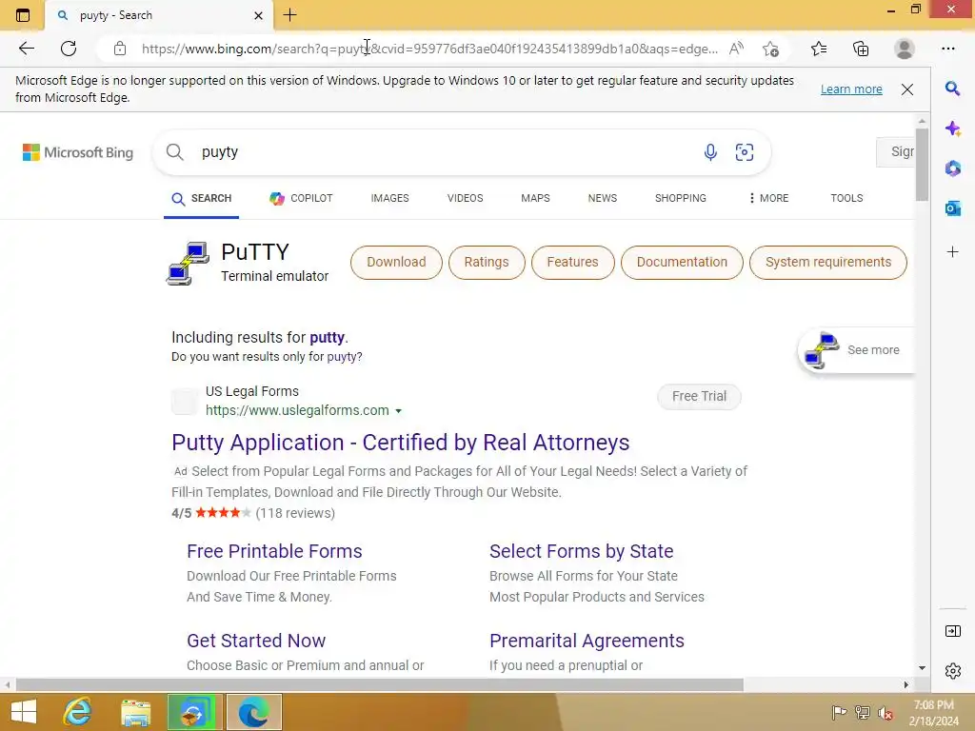Click the muted volume tray icon
Viewport: 975px width, 731px height.
(x=885, y=712)
